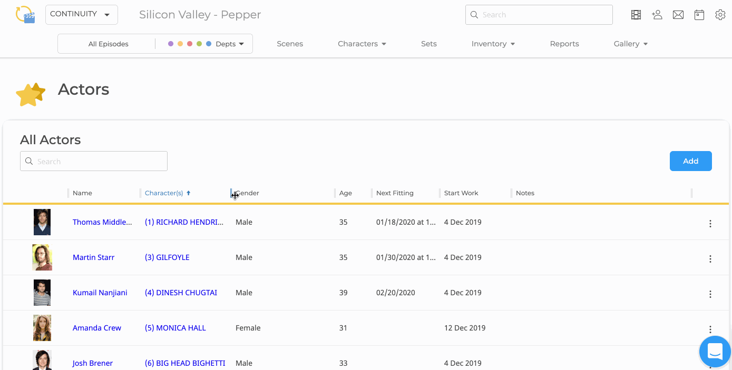Go to the Sets tab
Image resolution: width=732 pixels, height=370 pixels.
(429, 44)
